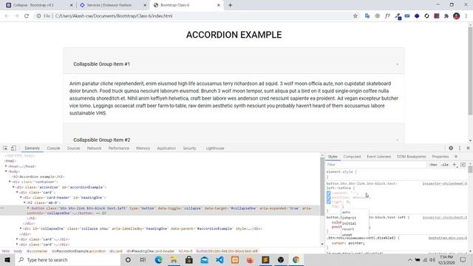Show hidden system tray icons chevron
473x266 pixels.
tap(410, 259)
